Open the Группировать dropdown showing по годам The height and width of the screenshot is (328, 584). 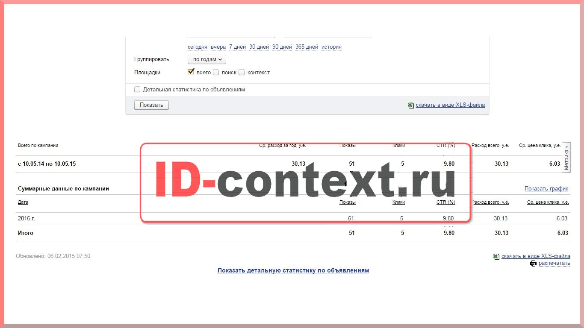click(x=207, y=59)
